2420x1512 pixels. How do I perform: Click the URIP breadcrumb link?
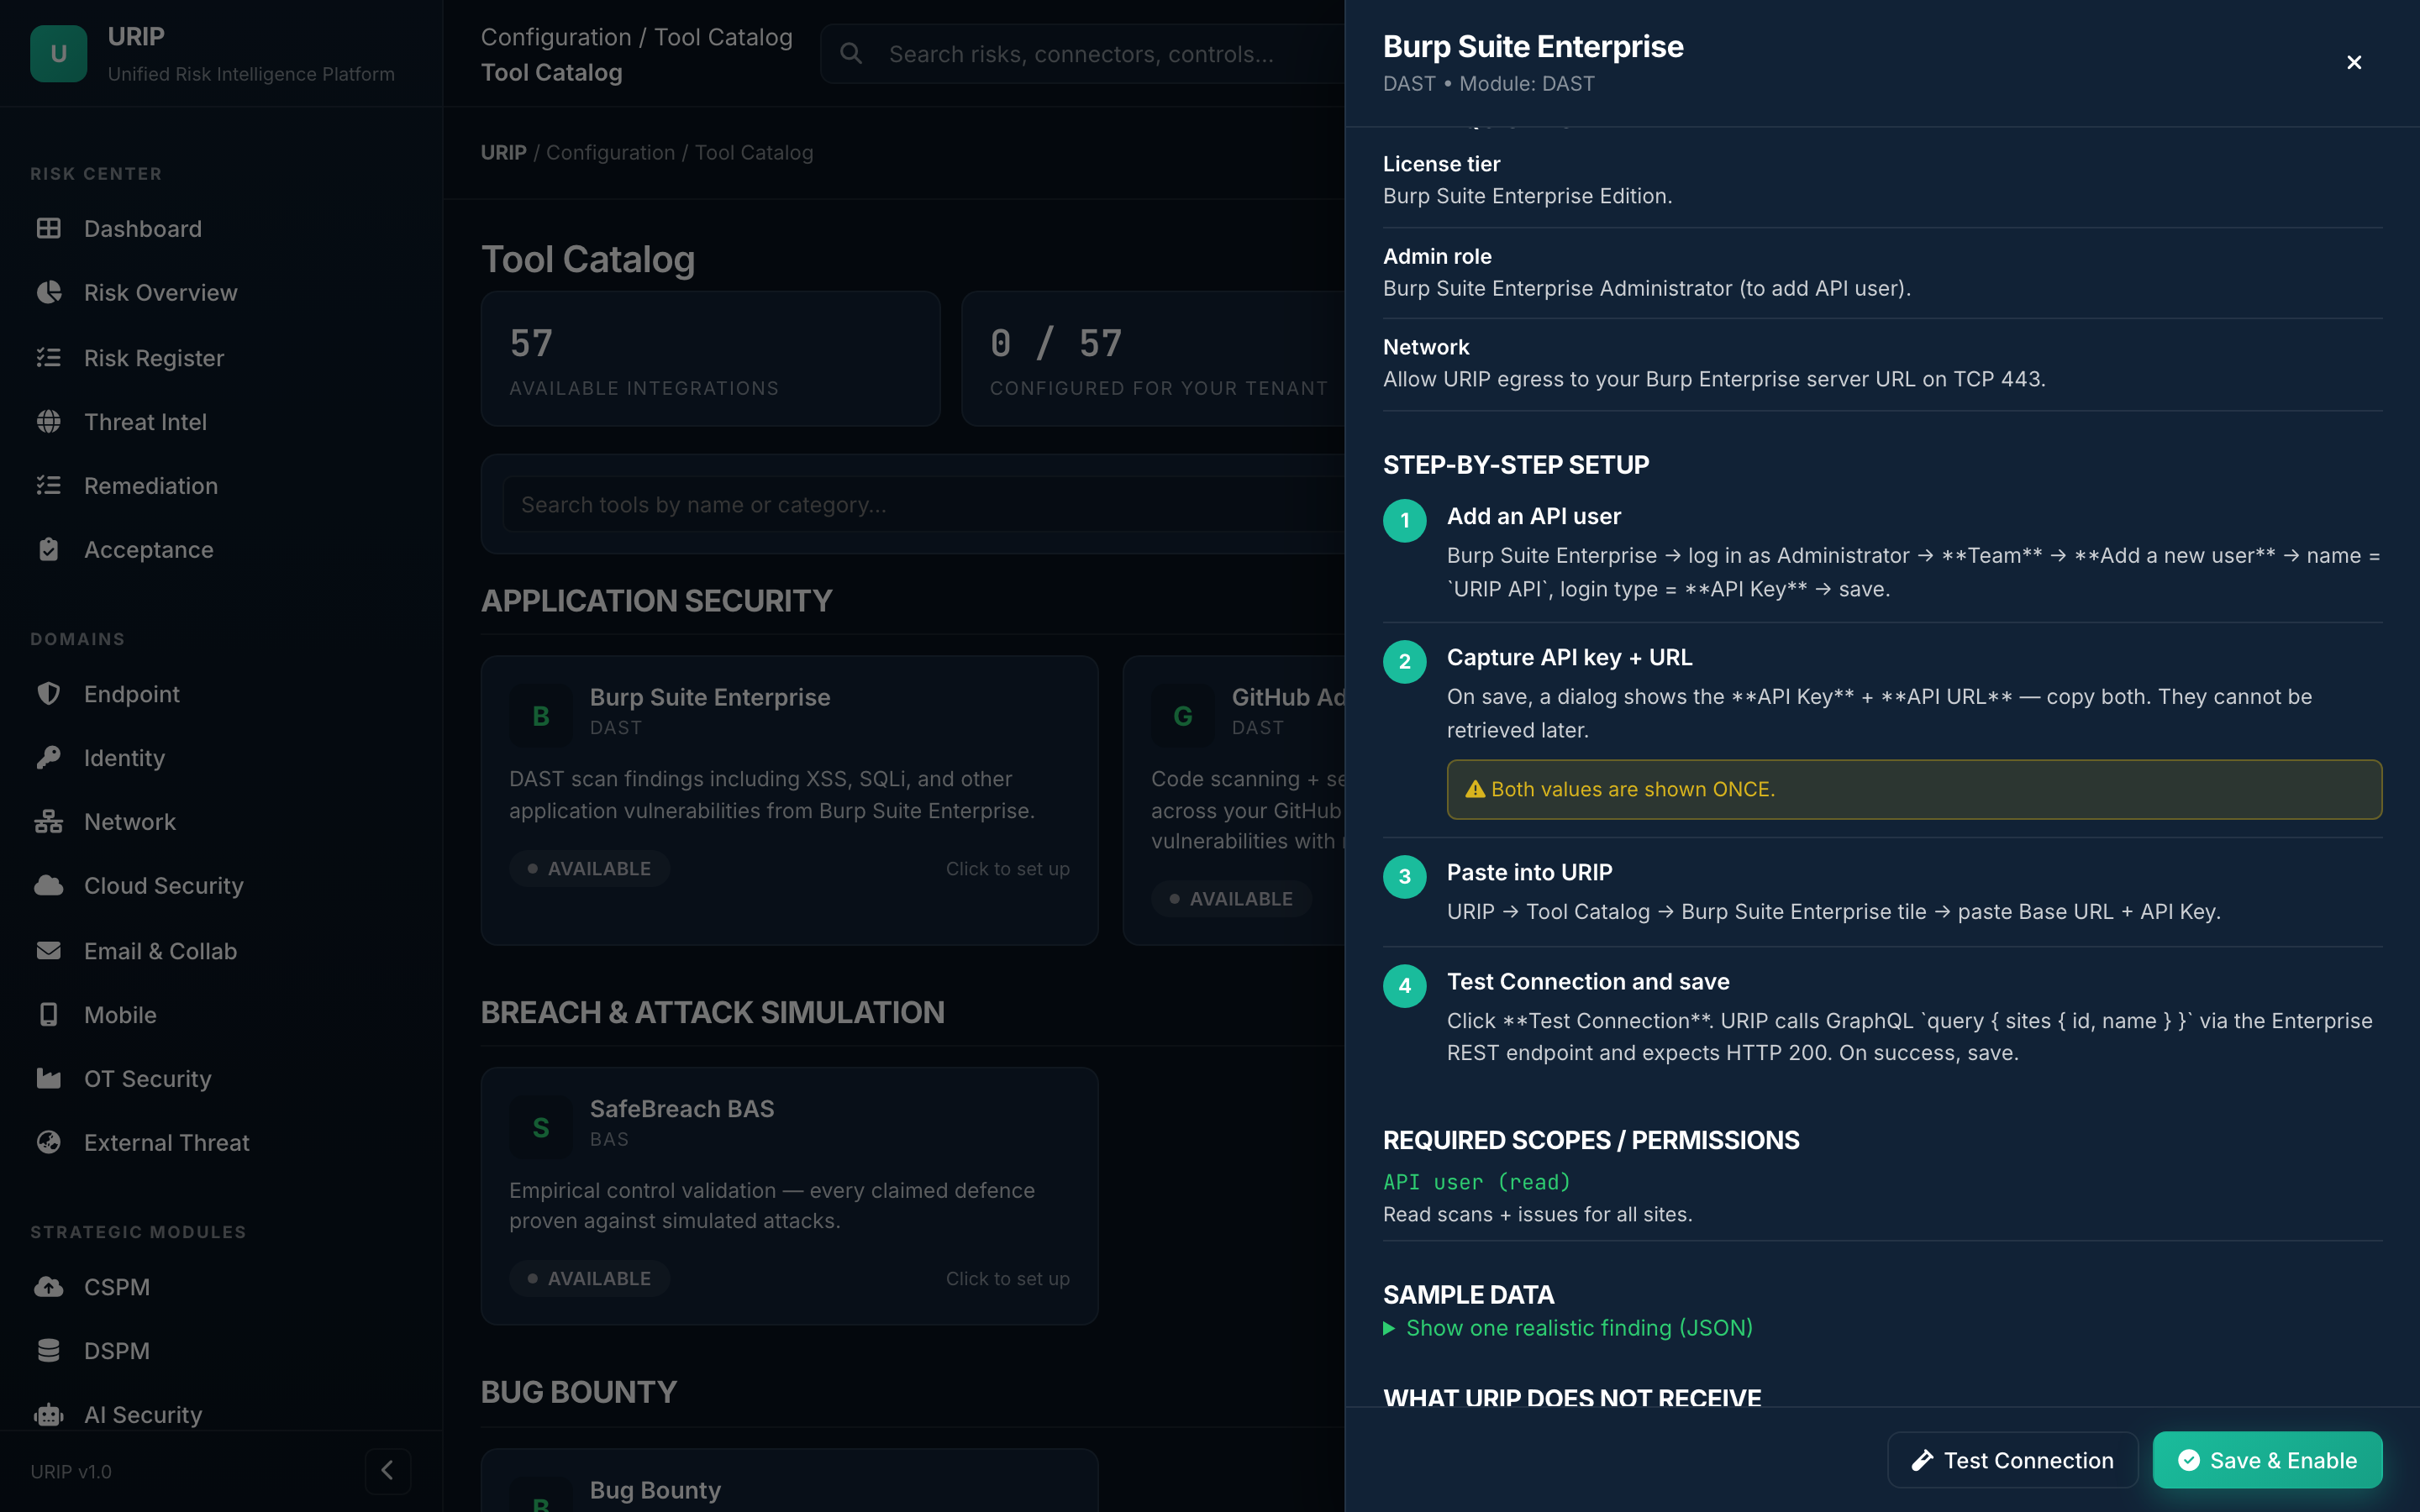coord(503,153)
